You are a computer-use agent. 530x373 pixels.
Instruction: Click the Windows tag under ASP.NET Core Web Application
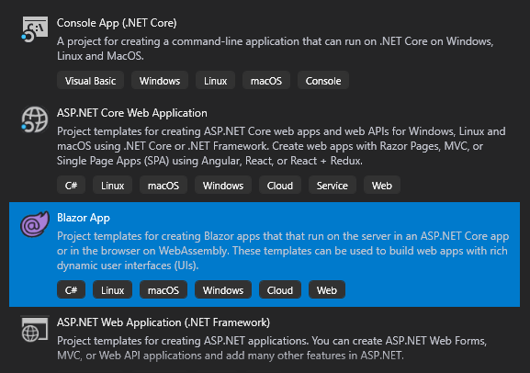click(223, 185)
